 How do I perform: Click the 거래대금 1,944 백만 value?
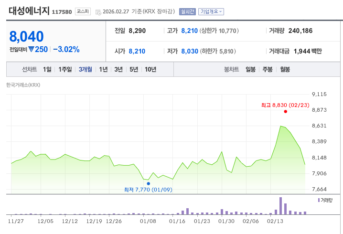tap(308, 52)
